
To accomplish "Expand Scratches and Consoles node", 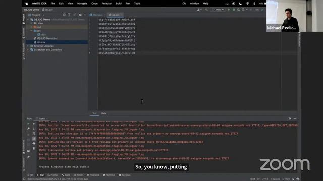I will tap(28, 50).
